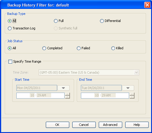This screenshot has height=133, width=152.
Task: Open the End Time date picker arrow
Action: point(128,88)
